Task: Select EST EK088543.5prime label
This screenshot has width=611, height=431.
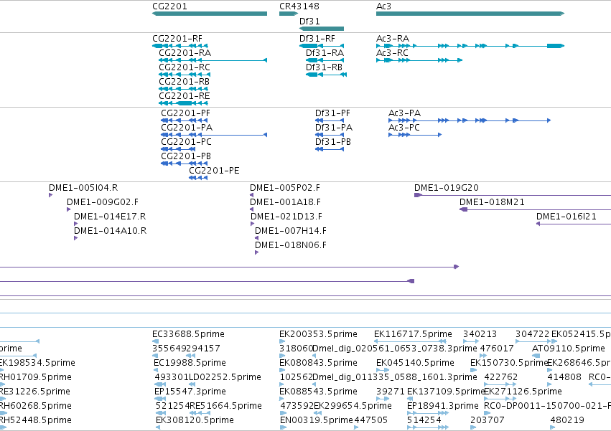Action: (318, 392)
